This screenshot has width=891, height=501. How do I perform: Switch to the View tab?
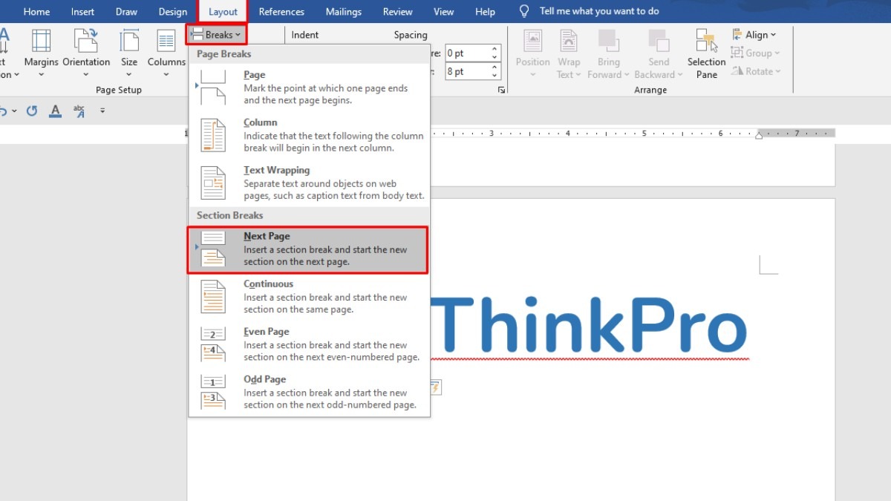[x=443, y=12]
